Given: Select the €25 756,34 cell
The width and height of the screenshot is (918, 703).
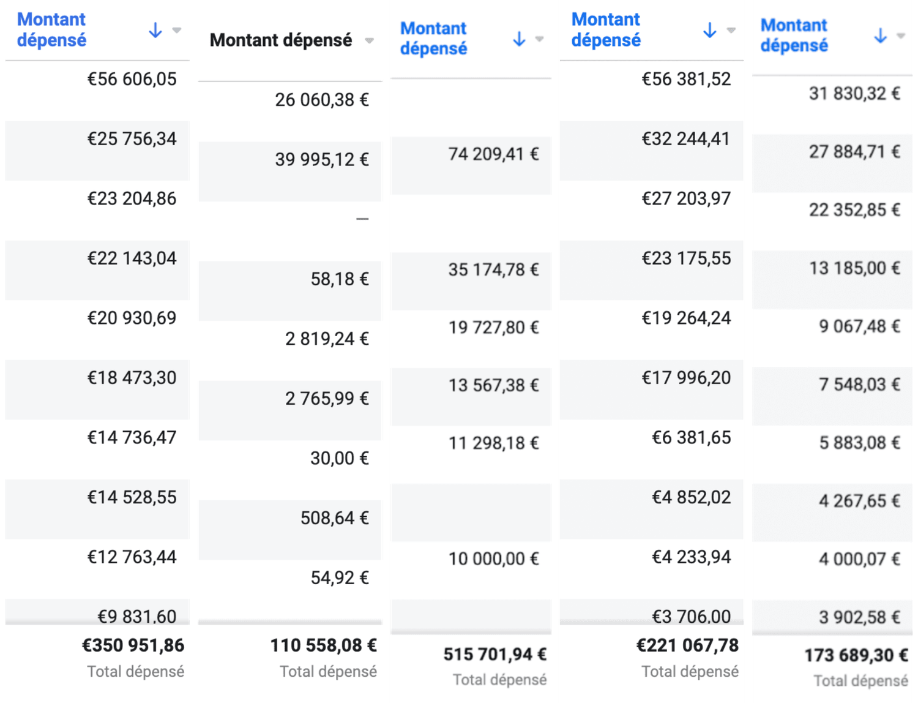Looking at the screenshot, I should tap(132, 139).
